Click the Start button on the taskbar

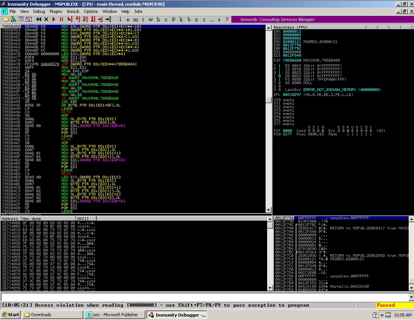(x=11, y=314)
